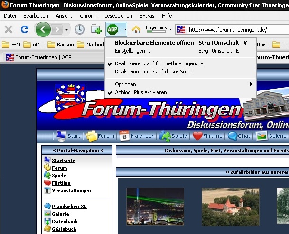
Task: Open the Banken bookmarks folder
Action: (x=60, y=45)
